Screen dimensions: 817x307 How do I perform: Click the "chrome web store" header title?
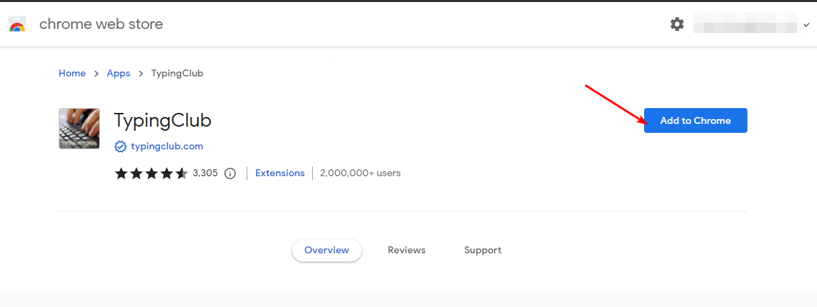point(101,24)
